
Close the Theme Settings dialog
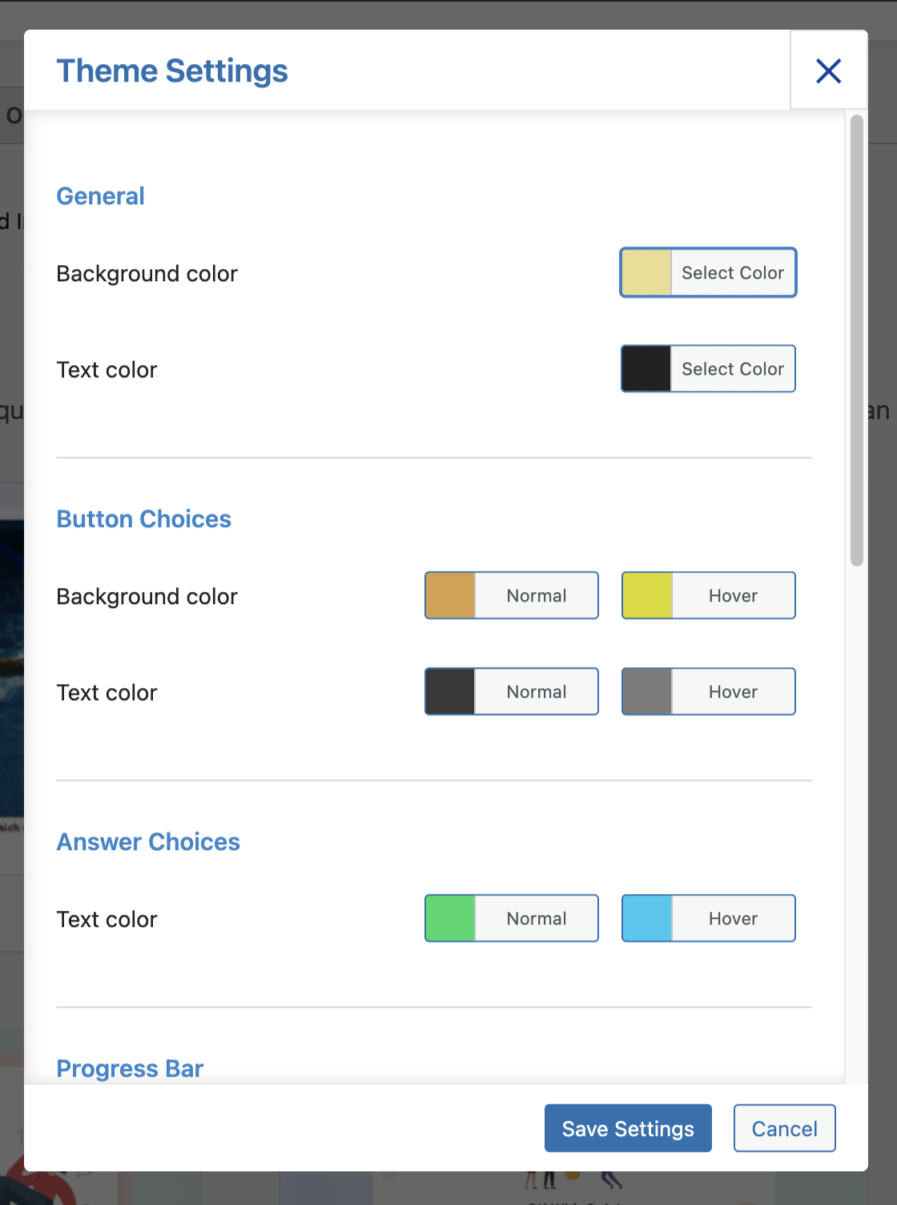click(828, 71)
